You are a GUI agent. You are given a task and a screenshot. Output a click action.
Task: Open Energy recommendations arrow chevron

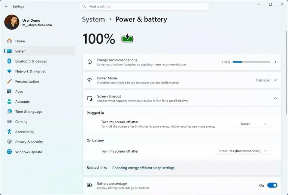pyautogui.click(x=275, y=62)
